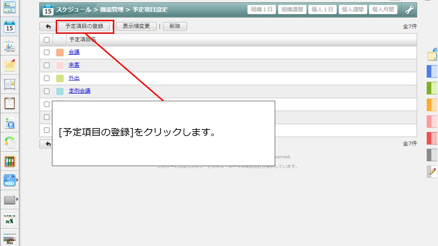
Task: Open the brown clipboard icon in sidebar
Action: 10,103
